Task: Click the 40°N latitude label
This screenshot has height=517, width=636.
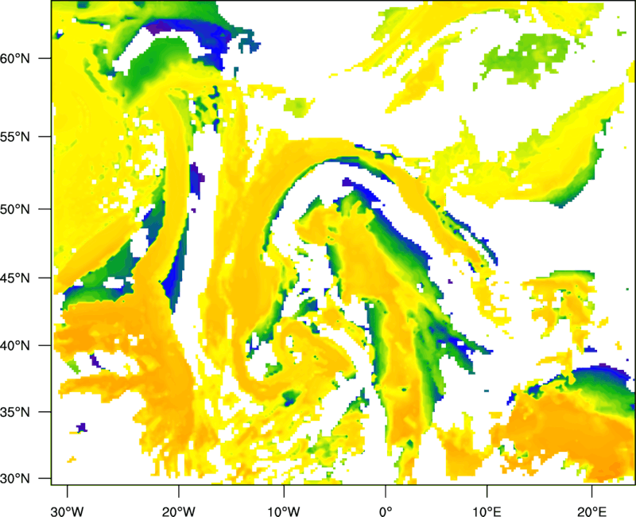Action: [15, 345]
